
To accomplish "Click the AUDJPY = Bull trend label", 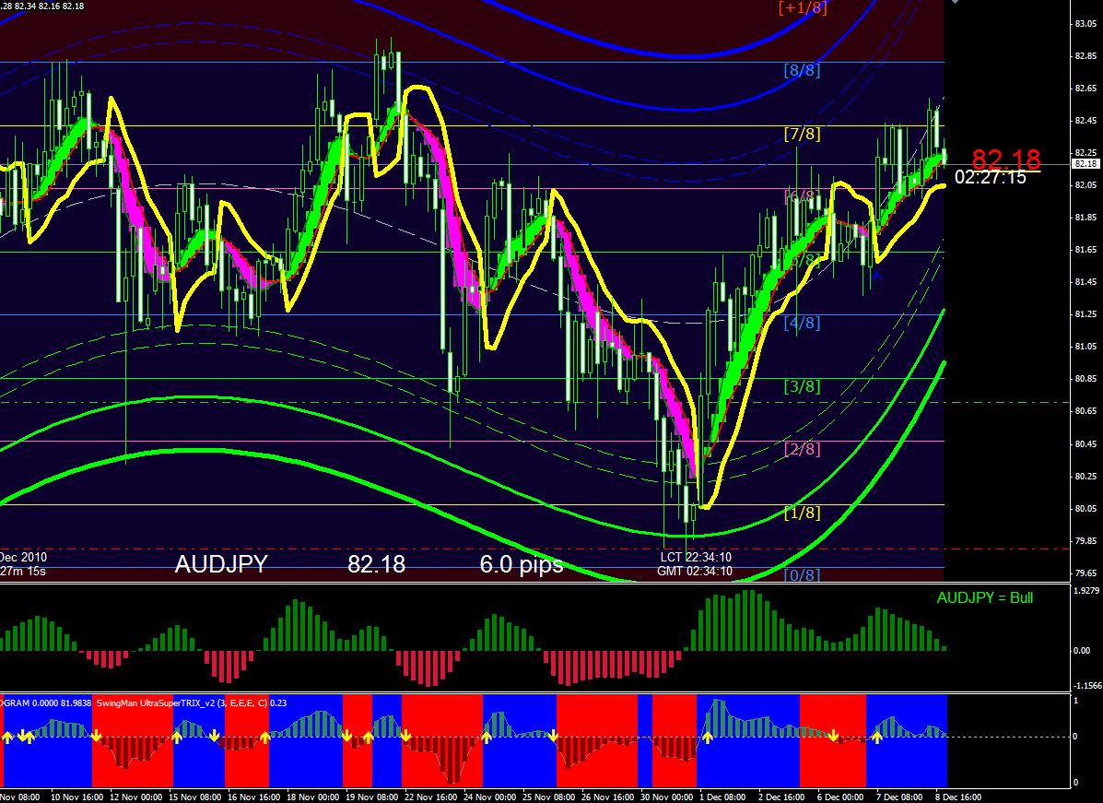I will (x=985, y=598).
